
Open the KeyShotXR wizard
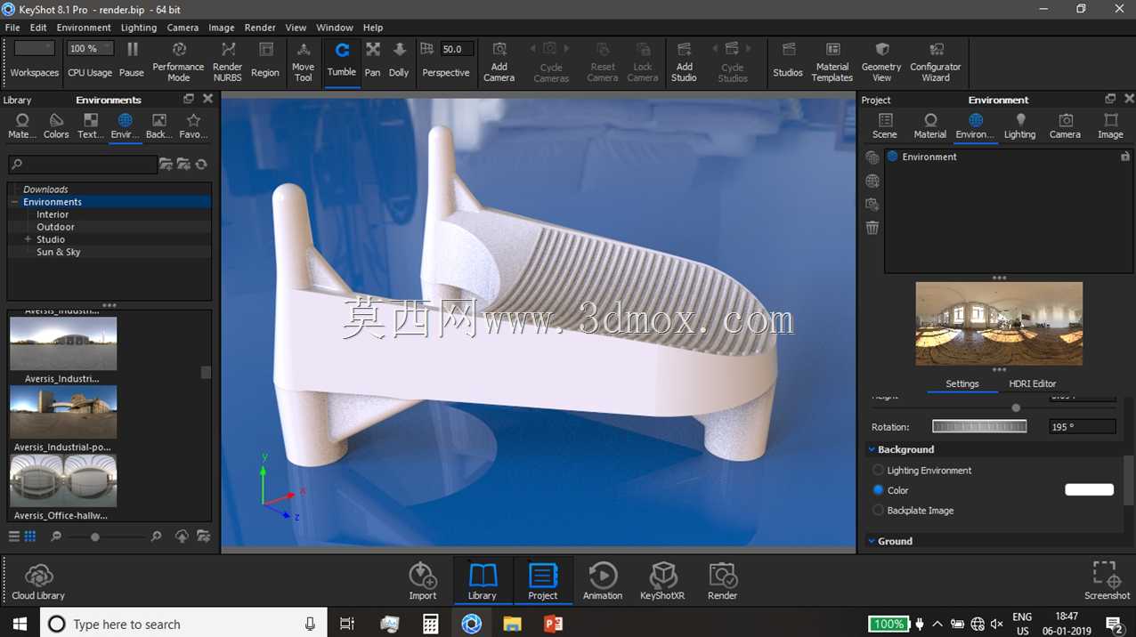click(x=662, y=582)
